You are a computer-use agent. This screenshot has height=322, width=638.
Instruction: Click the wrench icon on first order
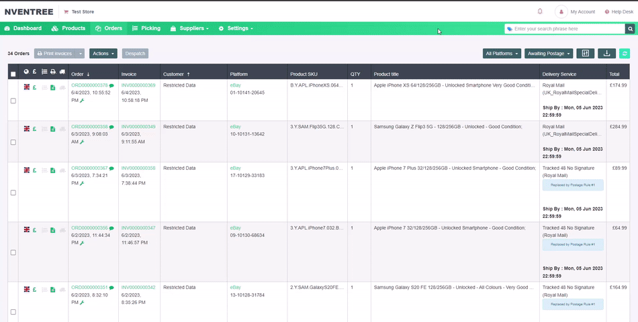[82, 101]
